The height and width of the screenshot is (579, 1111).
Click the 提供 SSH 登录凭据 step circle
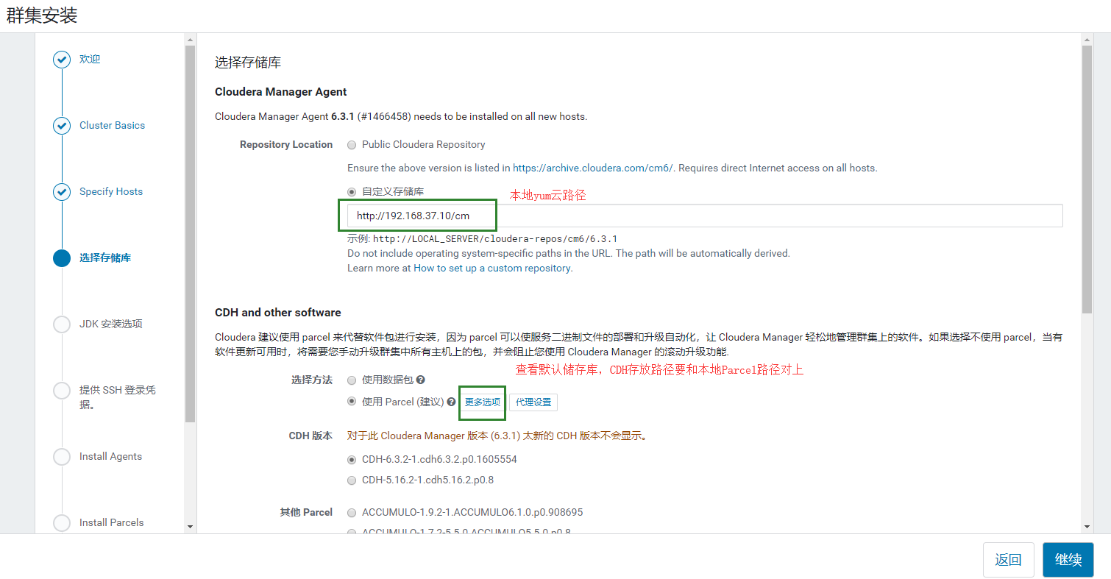62,391
